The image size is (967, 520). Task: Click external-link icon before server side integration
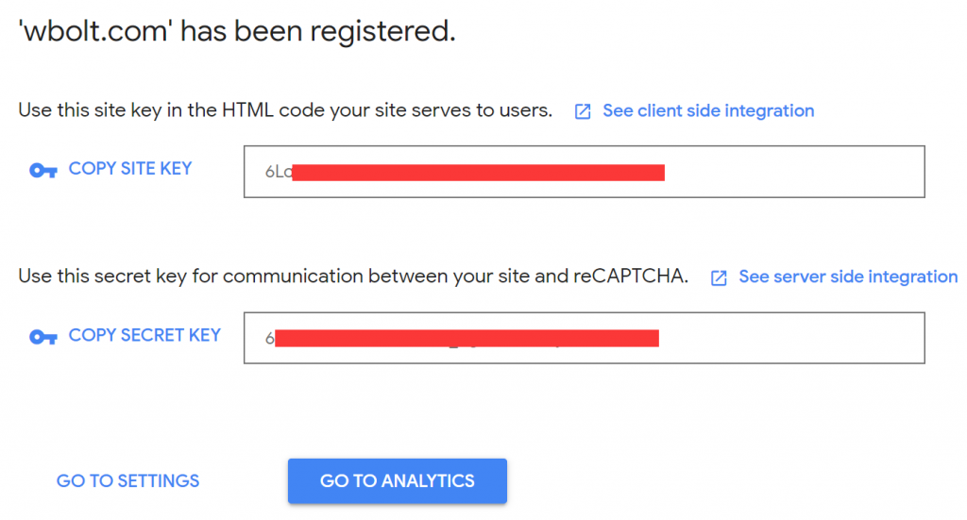(720, 277)
